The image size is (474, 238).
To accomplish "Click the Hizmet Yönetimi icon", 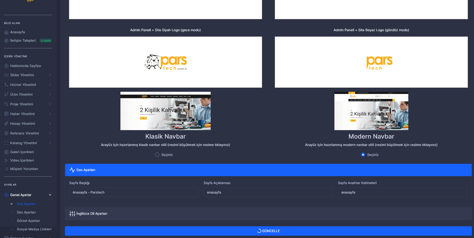I will click(6, 85).
